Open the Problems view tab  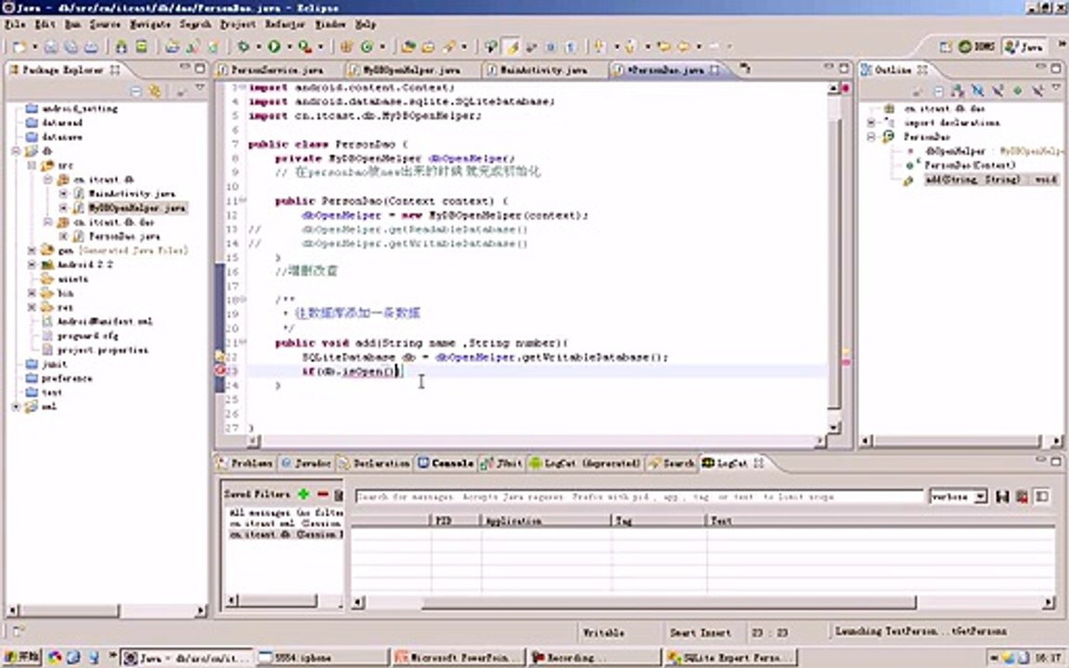click(x=245, y=463)
